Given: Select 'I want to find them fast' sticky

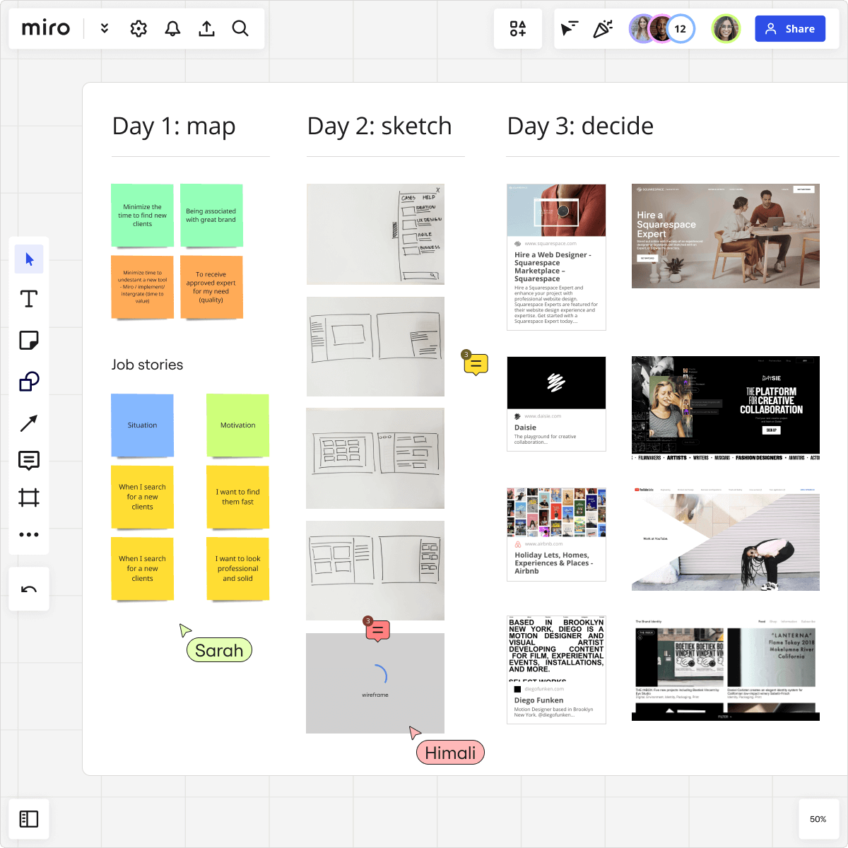Looking at the screenshot, I should pyautogui.click(x=237, y=497).
